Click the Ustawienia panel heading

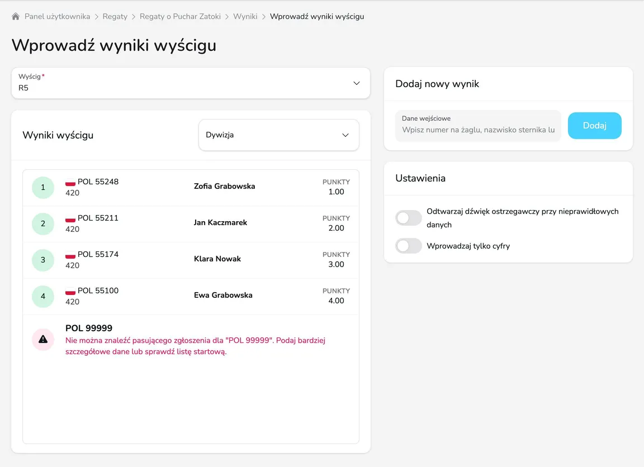pyautogui.click(x=420, y=179)
